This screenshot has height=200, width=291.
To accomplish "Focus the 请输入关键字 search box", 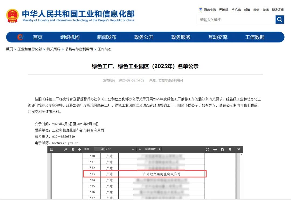I will 237,20.
